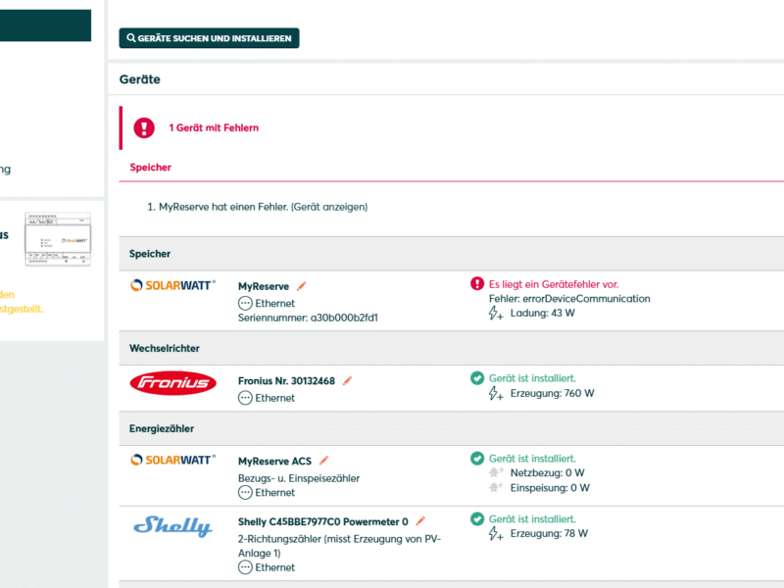Click the Ethernet icon under MyReserve
This screenshot has width=784, height=588.
pos(245,304)
